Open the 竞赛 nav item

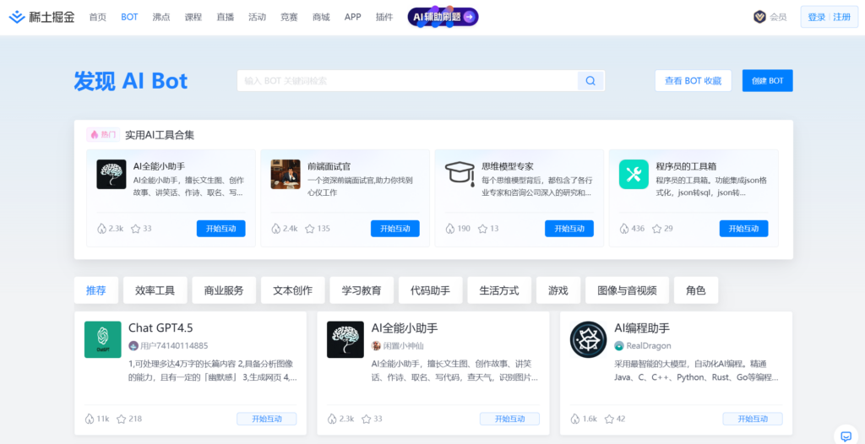tap(289, 17)
